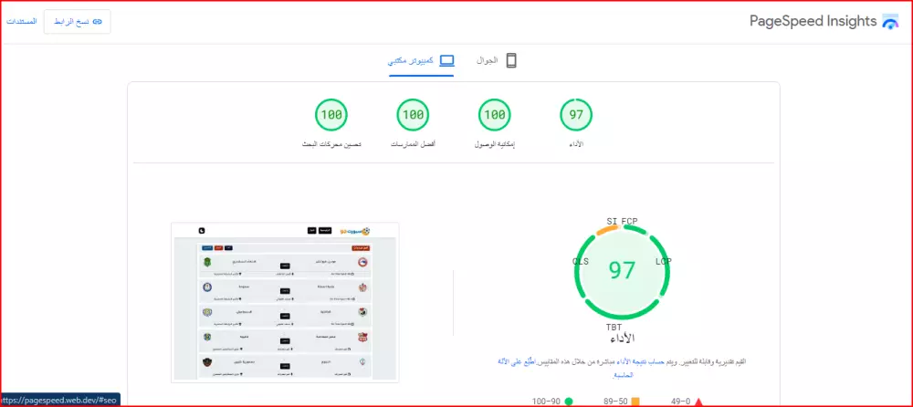The image size is (913, 407).
Task: Click the desktop computer icon
Action: tap(446, 60)
